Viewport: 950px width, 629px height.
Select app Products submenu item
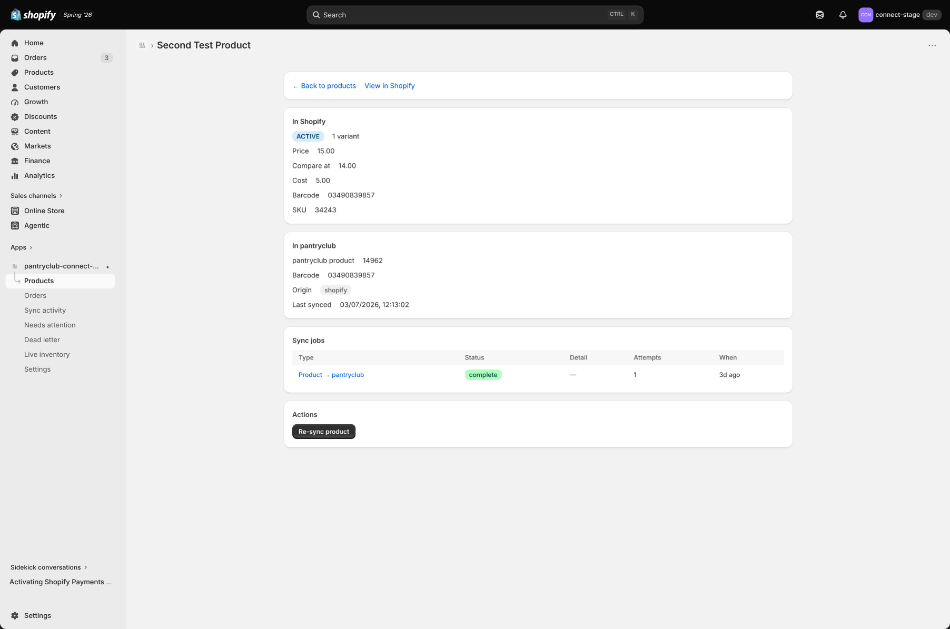[60, 281]
